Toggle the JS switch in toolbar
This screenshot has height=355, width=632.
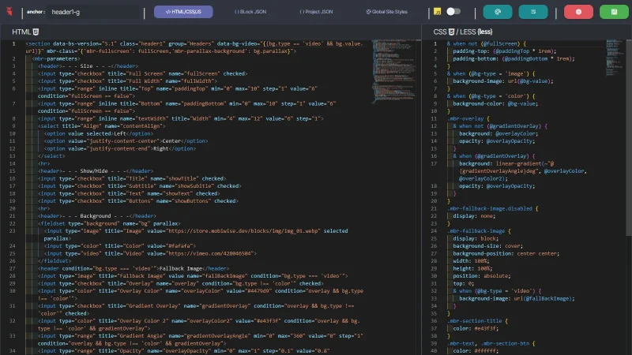453,11
